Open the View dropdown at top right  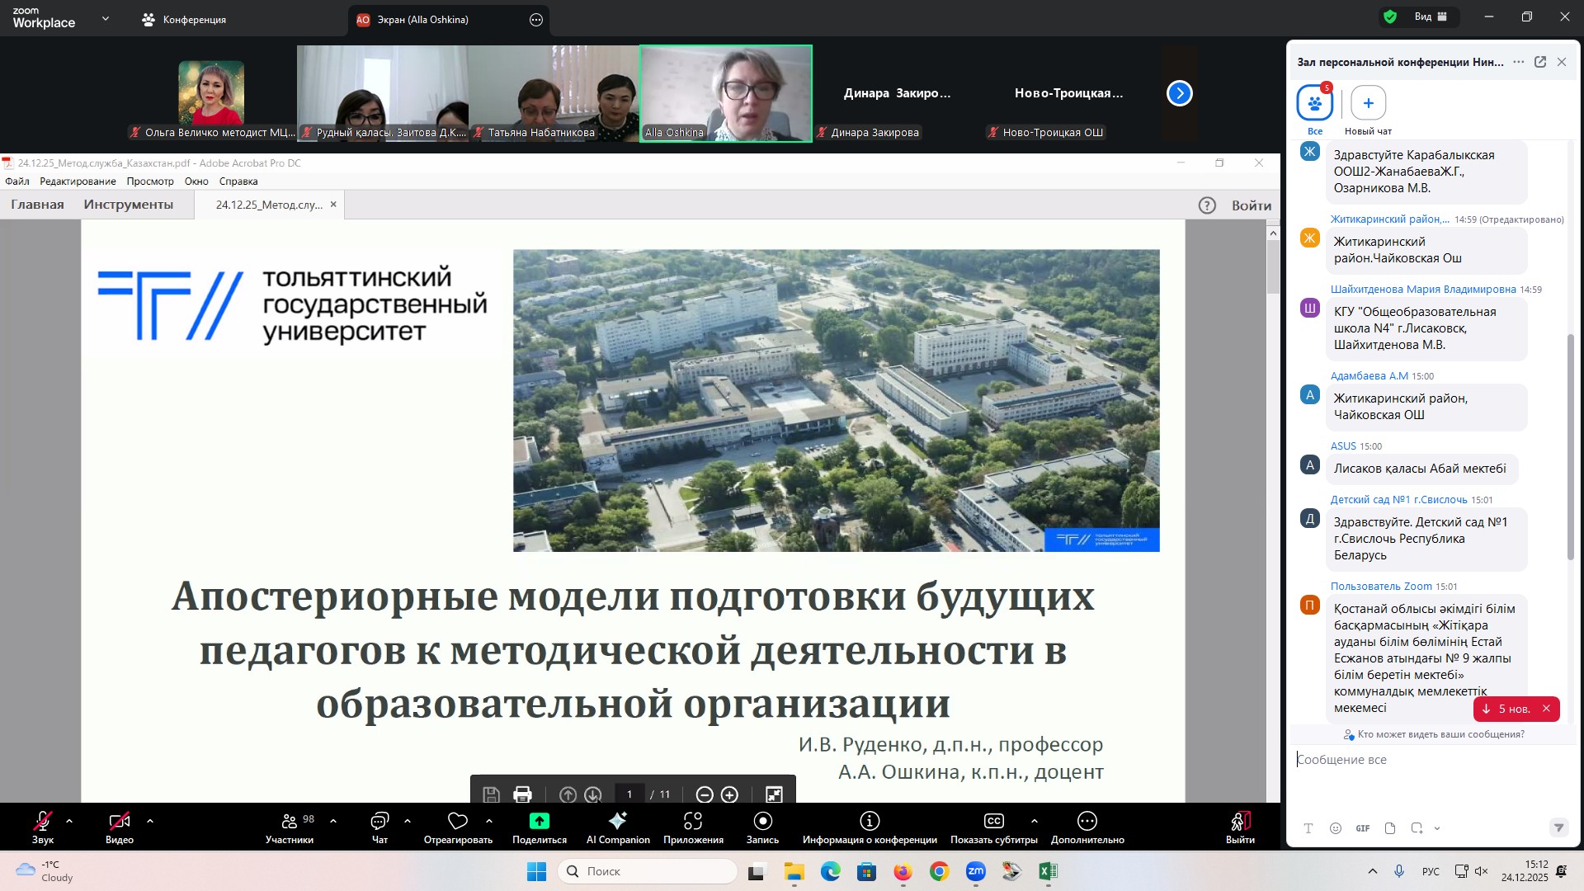click(1431, 16)
